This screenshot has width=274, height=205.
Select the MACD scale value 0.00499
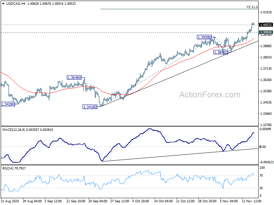pos(265,129)
